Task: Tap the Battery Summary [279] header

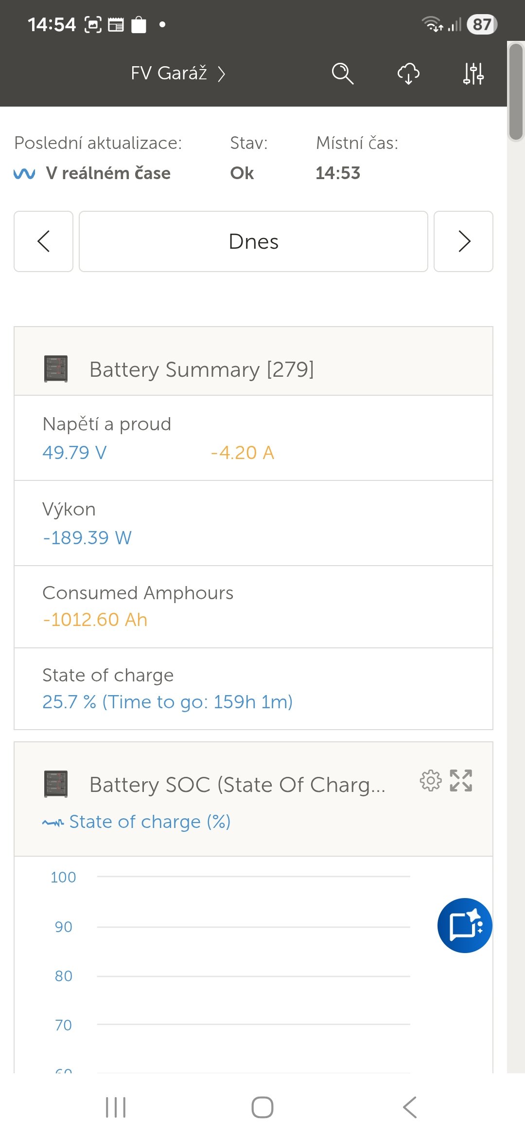Action: point(202,369)
